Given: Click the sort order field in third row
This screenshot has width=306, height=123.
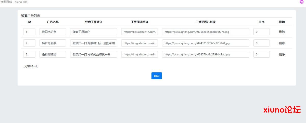Looking at the screenshot, I should pos(261,54).
